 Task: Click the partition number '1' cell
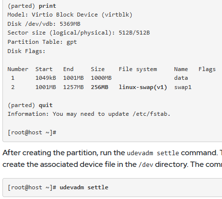click(x=13, y=78)
